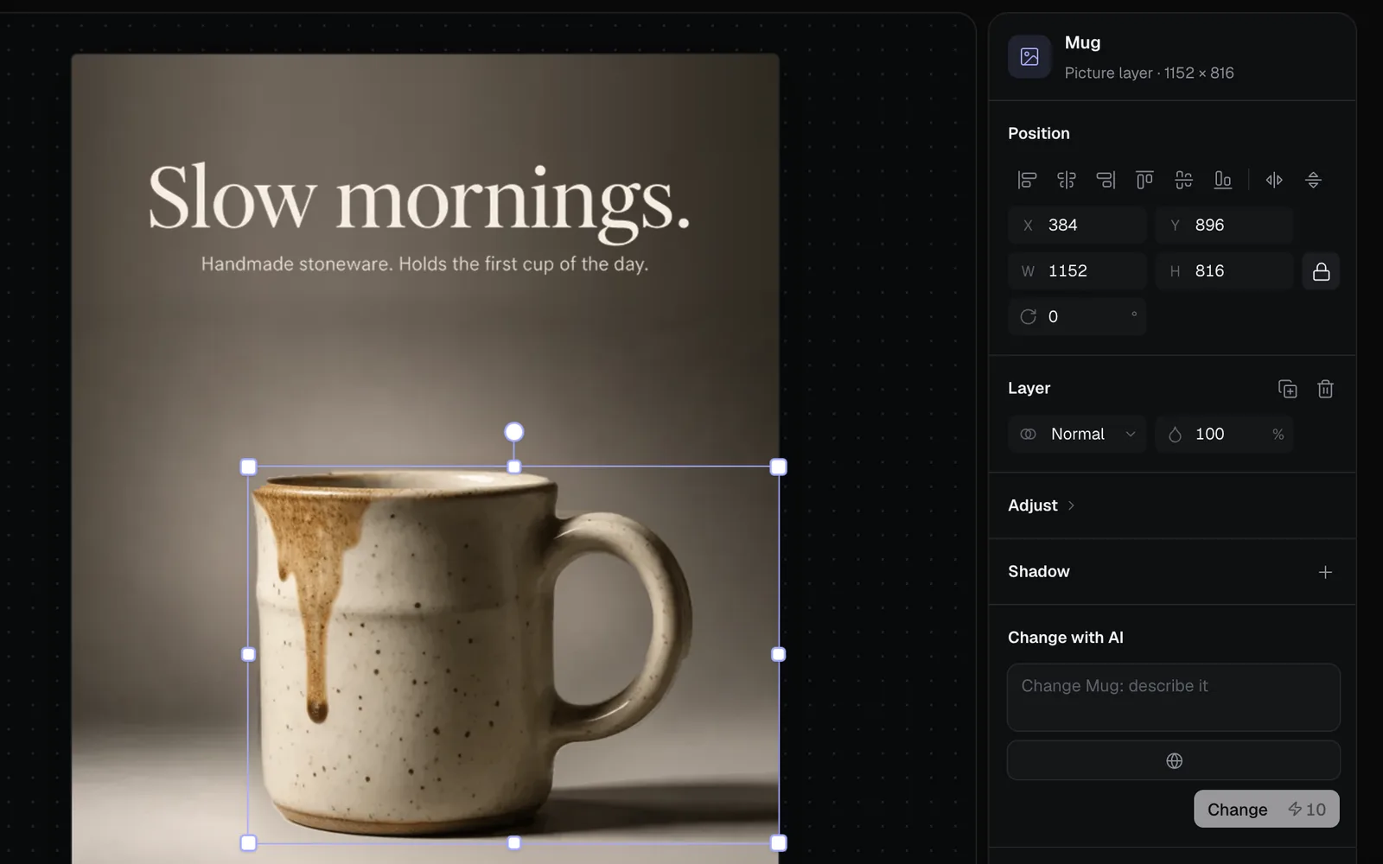Click bottom-middle selection handle of mug
1383x864 pixels.
pyautogui.click(x=513, y=842)
